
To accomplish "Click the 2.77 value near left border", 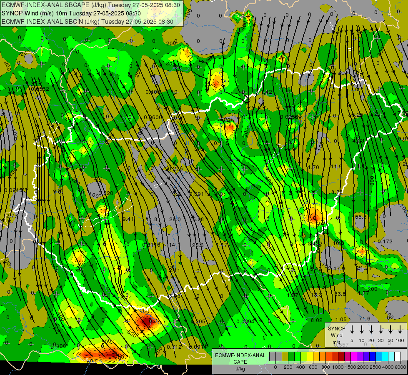I will [x=12, y=215].
